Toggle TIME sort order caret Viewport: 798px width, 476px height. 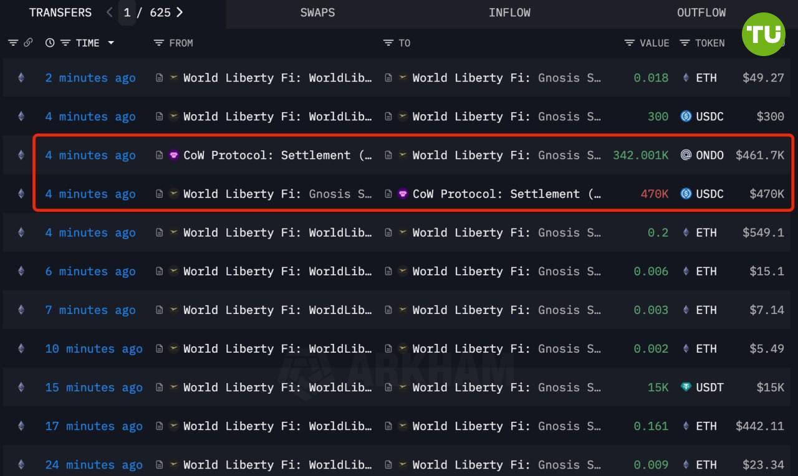click(x=111, y=43)
